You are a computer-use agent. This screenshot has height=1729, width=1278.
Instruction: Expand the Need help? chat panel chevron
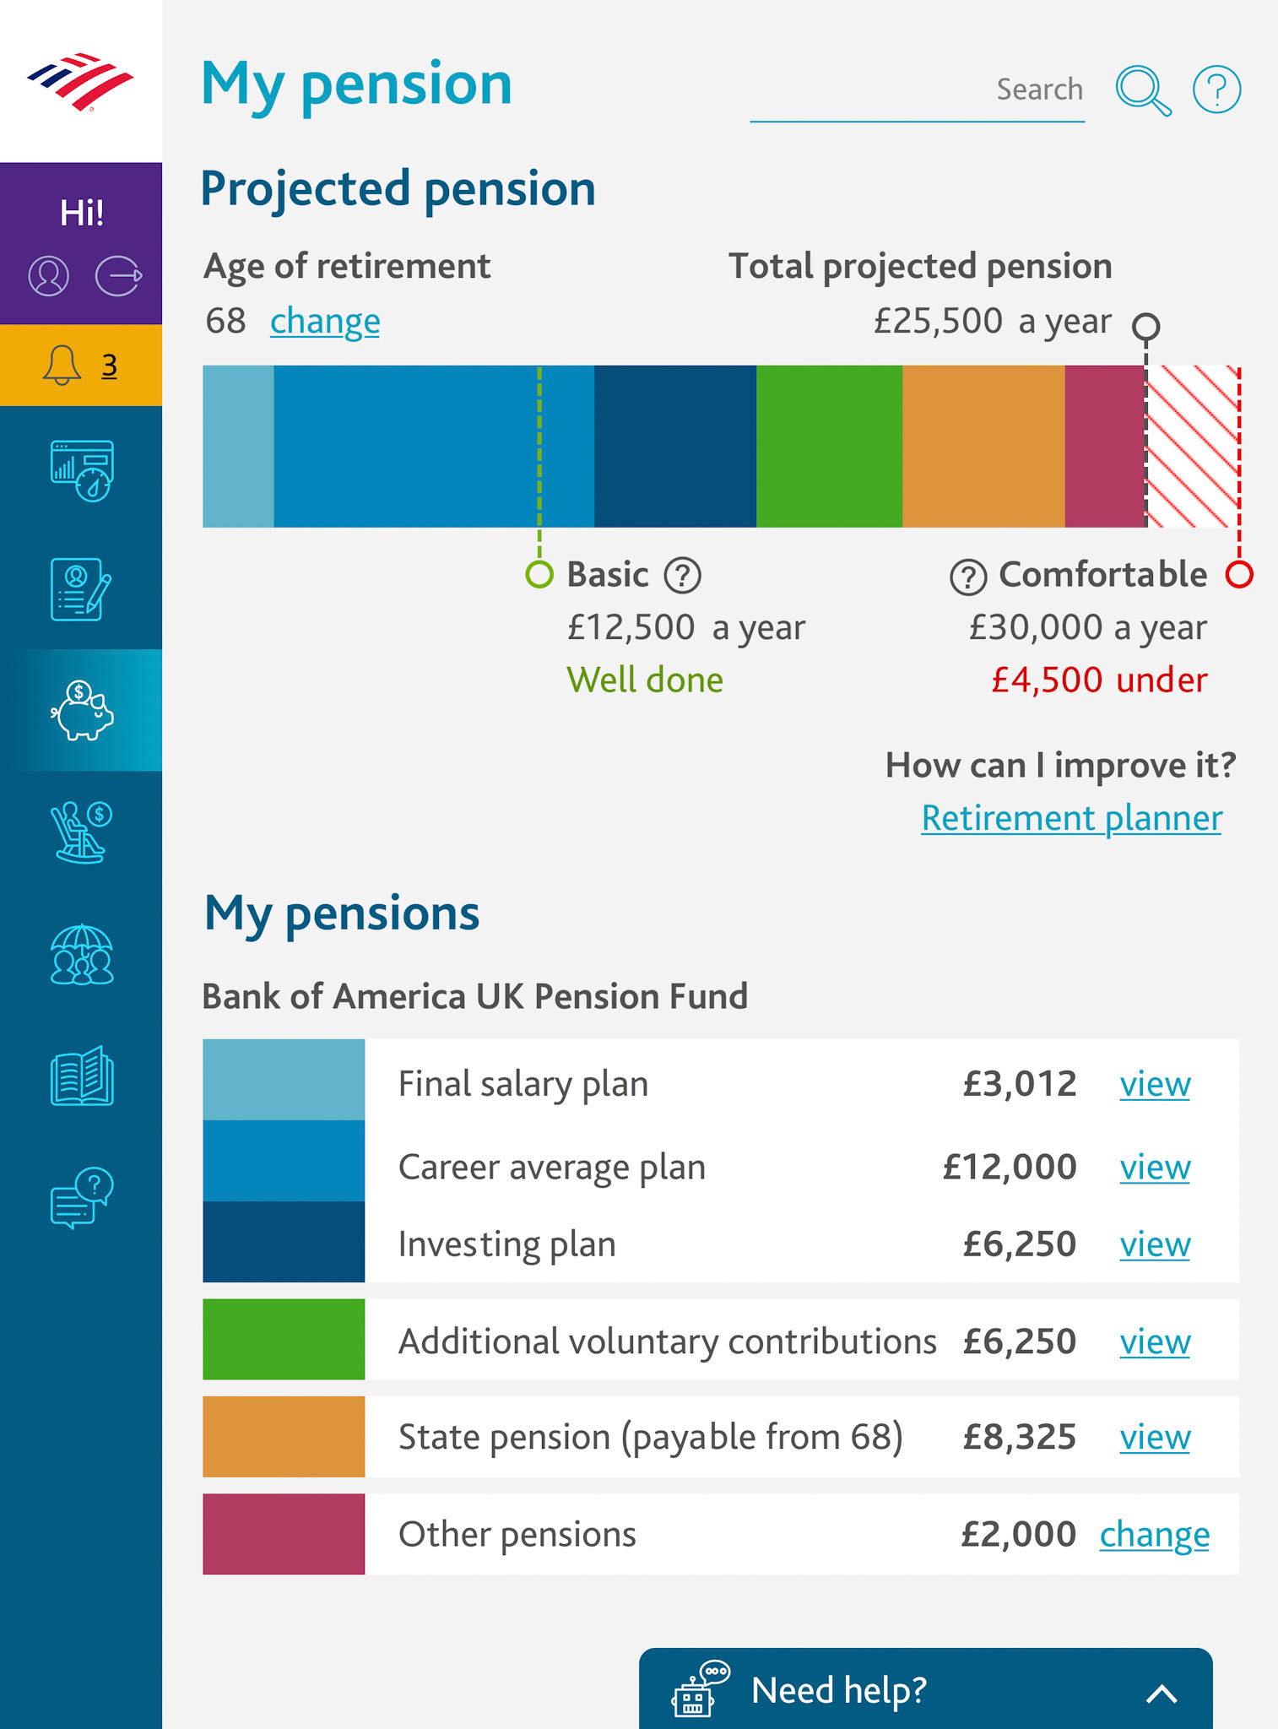click(x=1162, y=1693)
